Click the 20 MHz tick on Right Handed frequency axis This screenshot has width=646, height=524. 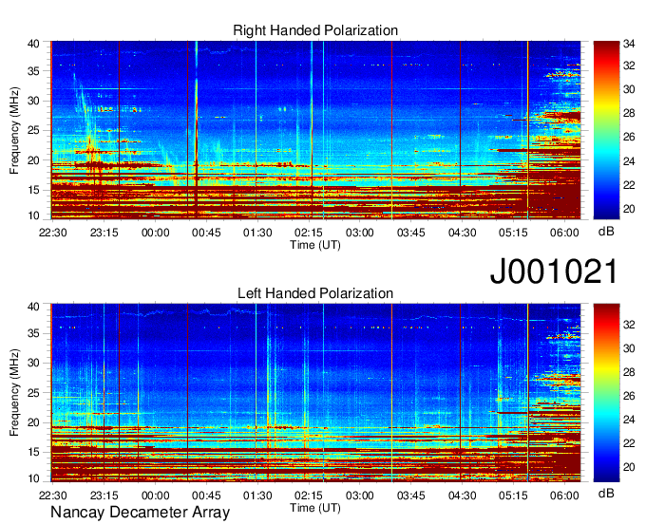[x=34, y=160]
